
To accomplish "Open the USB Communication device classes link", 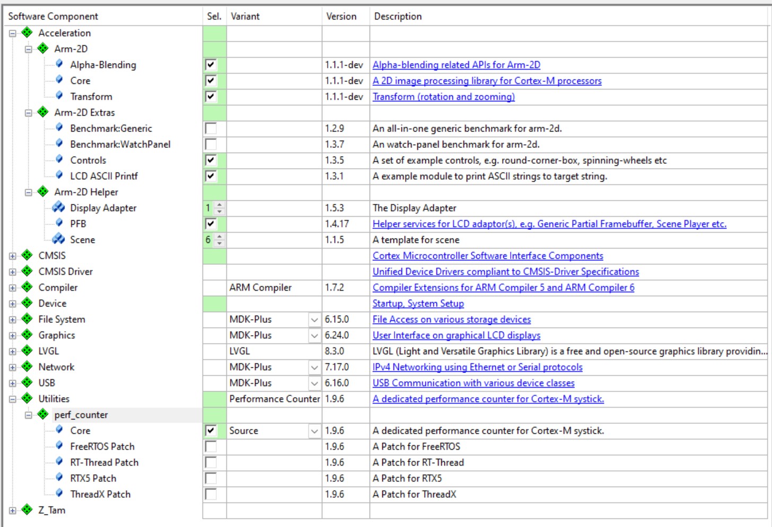I will pyautogui.click(x=473, y=383).
